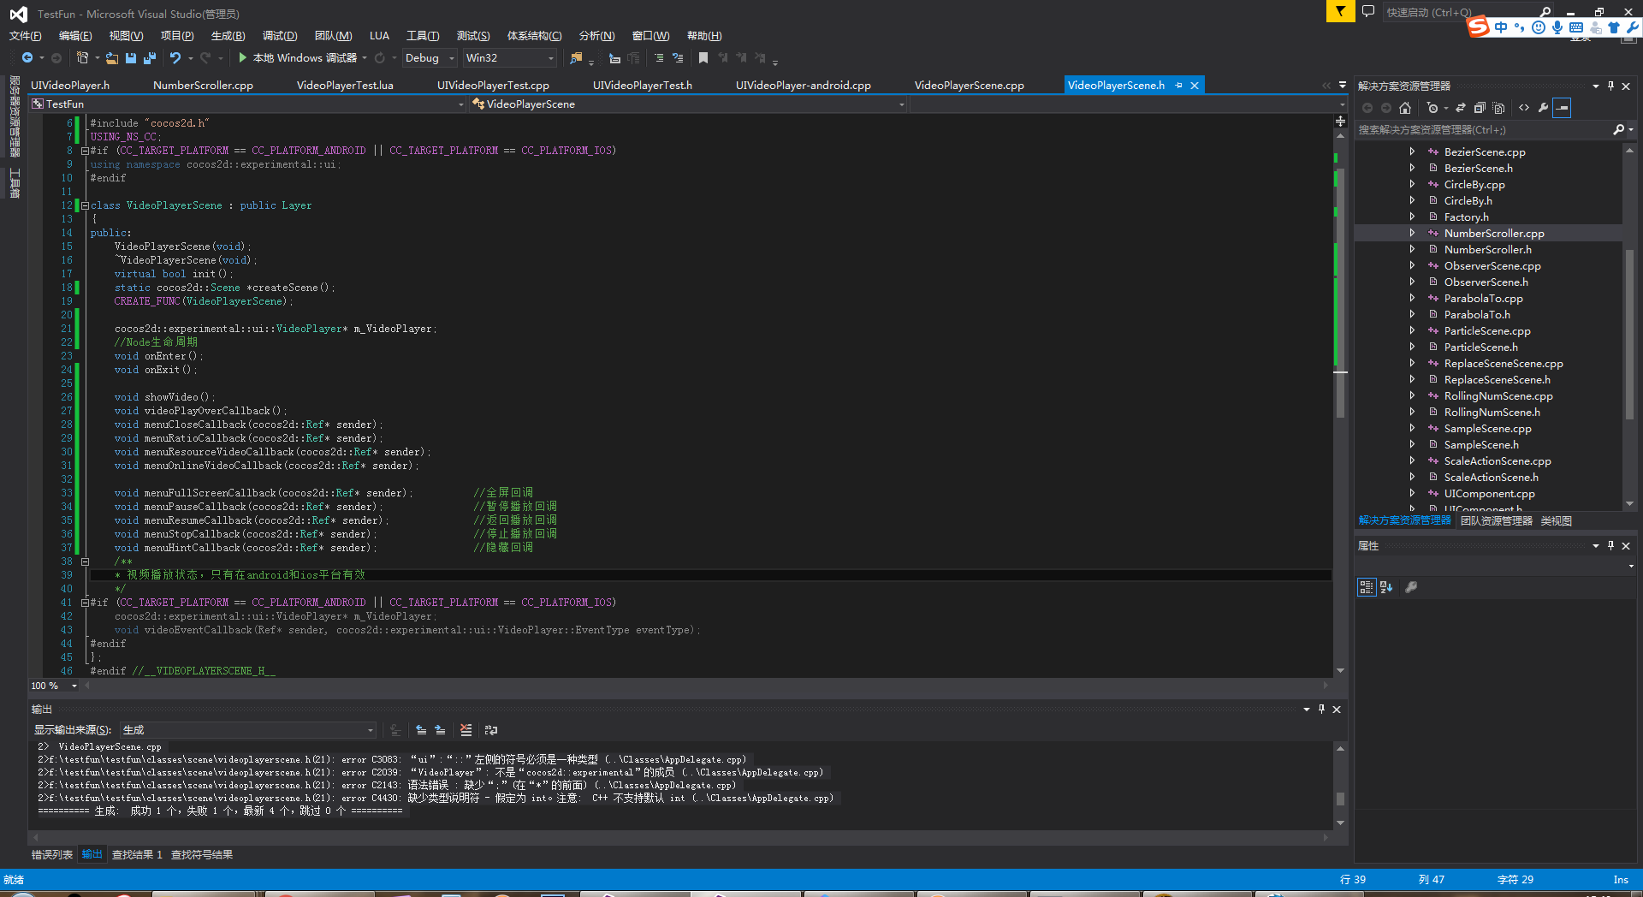Click the bookmark icon in the toolbar
1643x897 pixels.
[x=703, y=58]
